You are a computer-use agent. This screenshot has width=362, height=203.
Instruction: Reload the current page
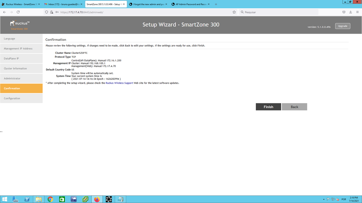click(18, 12)
